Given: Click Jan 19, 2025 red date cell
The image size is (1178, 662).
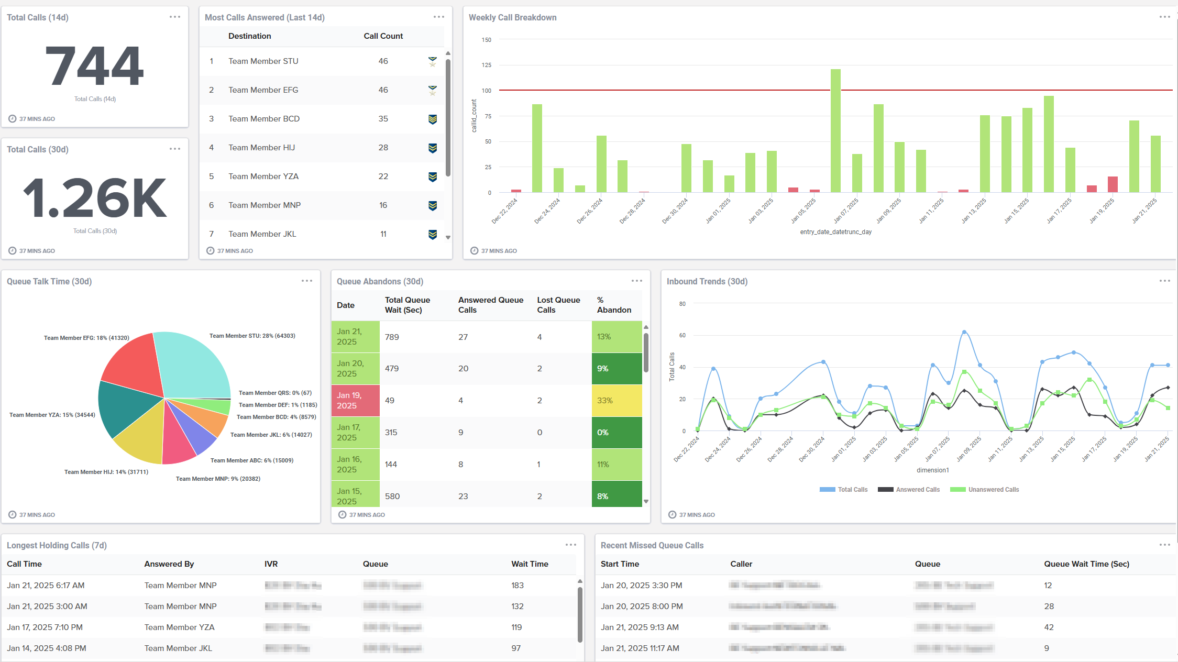Looking at the screenshot, I should tap(355, 401).
